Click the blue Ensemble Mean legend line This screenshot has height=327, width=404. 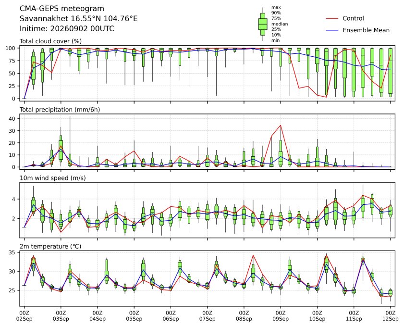point(332,30)
